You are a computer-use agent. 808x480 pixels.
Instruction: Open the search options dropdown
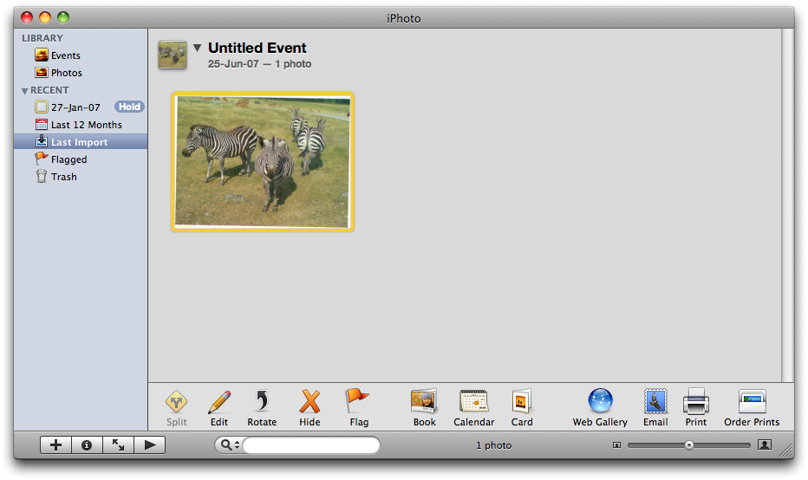tap(230, 445)
